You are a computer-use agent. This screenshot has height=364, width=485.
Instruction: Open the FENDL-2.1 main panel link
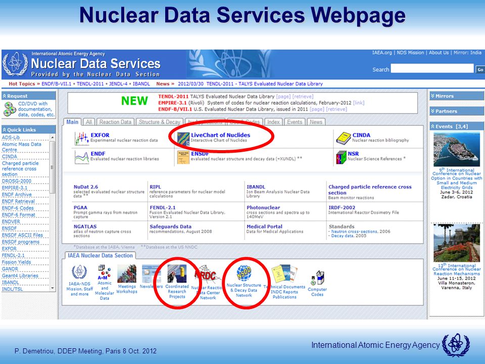[x=162, y=208]
